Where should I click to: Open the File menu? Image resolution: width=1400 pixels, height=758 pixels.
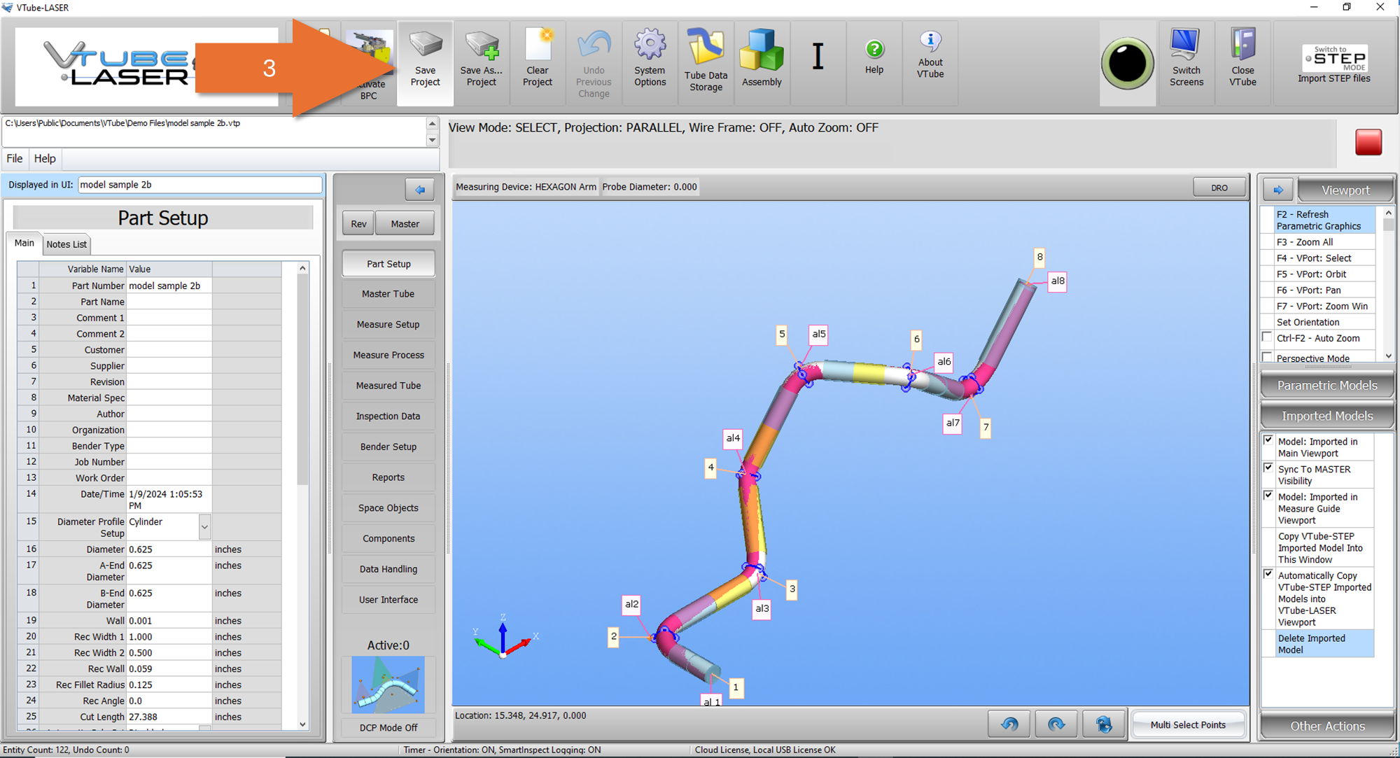[x=15, y=158]
